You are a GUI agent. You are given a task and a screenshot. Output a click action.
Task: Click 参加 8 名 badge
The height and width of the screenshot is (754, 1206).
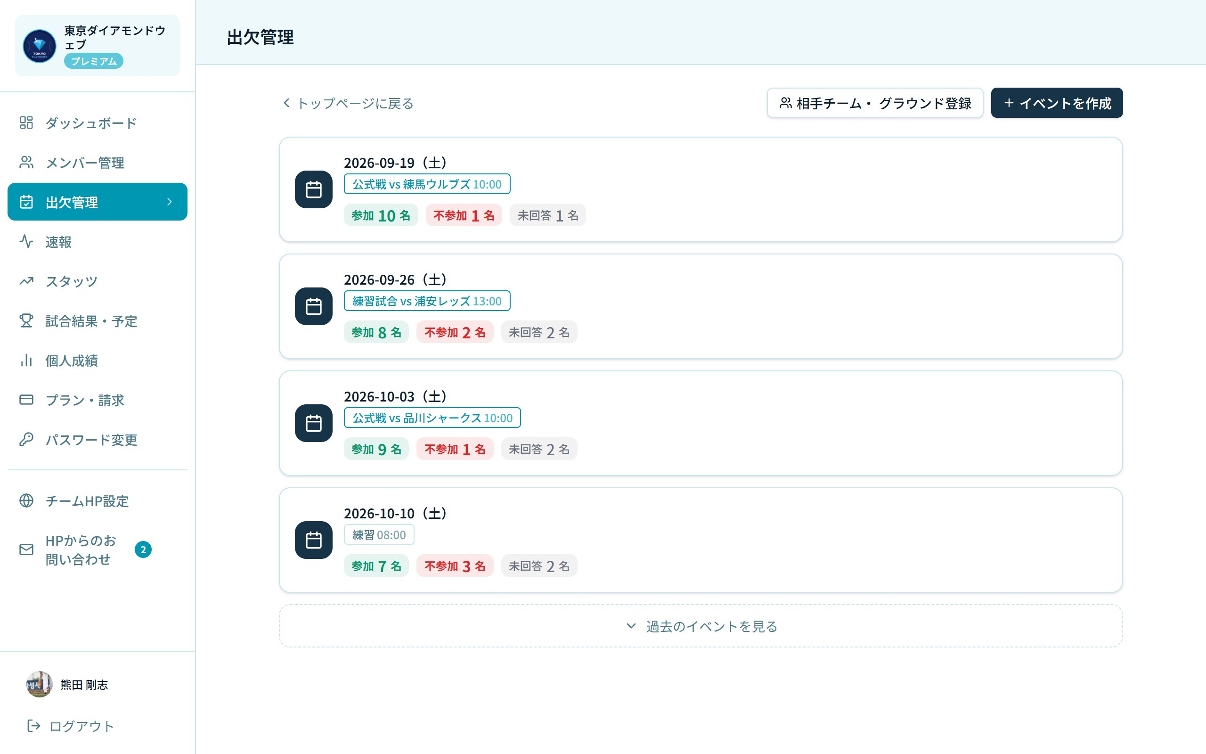[376, 332]
